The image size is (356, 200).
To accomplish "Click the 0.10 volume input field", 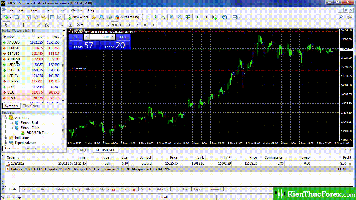I will (100, 37).
